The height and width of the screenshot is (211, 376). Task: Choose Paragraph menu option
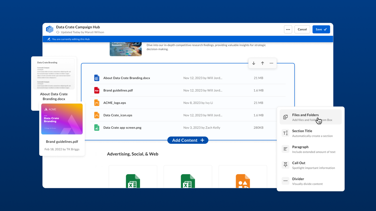(311, 149)
